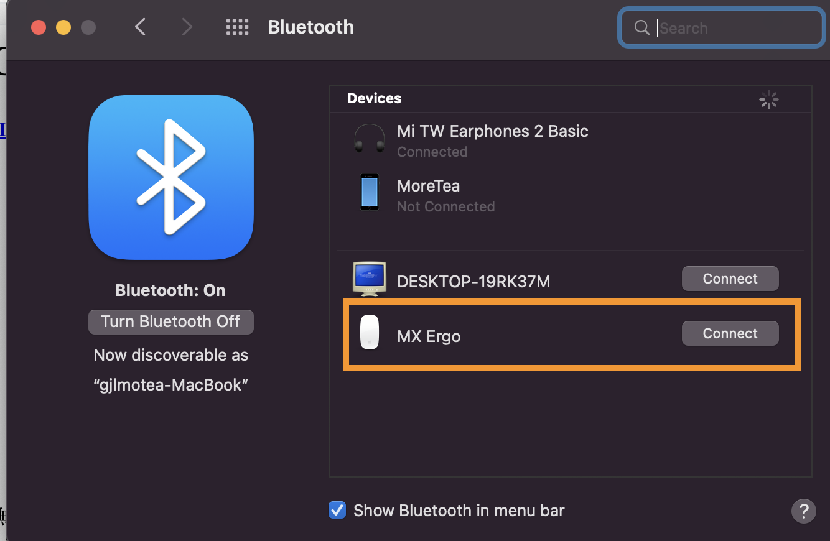Show all preferences grid icon
830x541 pixels.
(x=237, y=27)
